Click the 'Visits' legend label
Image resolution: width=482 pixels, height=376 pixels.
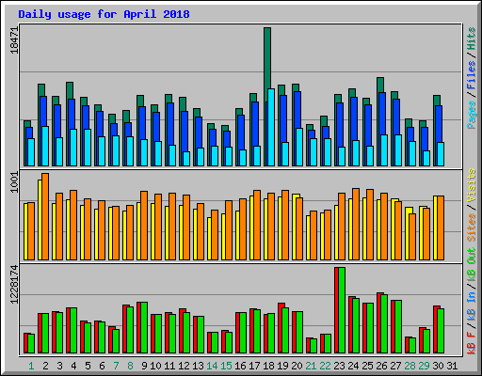(x=472, y=185)
